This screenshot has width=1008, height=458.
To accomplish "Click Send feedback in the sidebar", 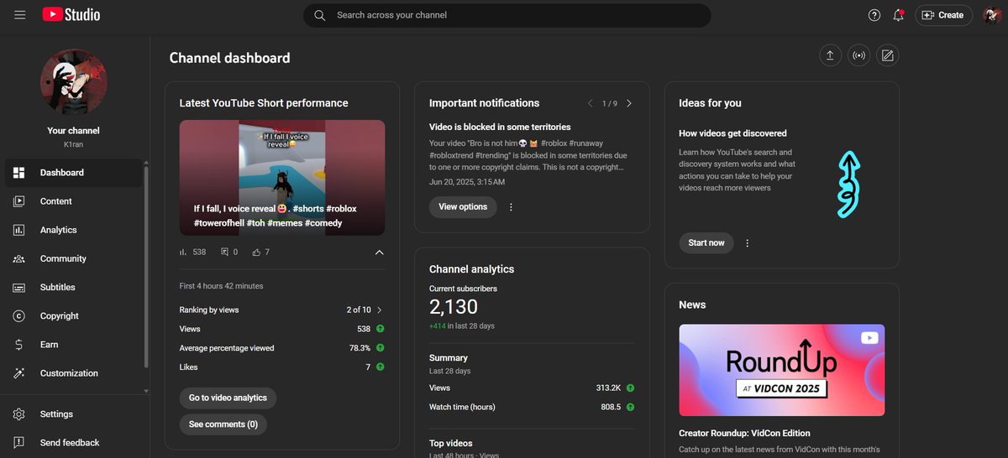I will [73, 443].
